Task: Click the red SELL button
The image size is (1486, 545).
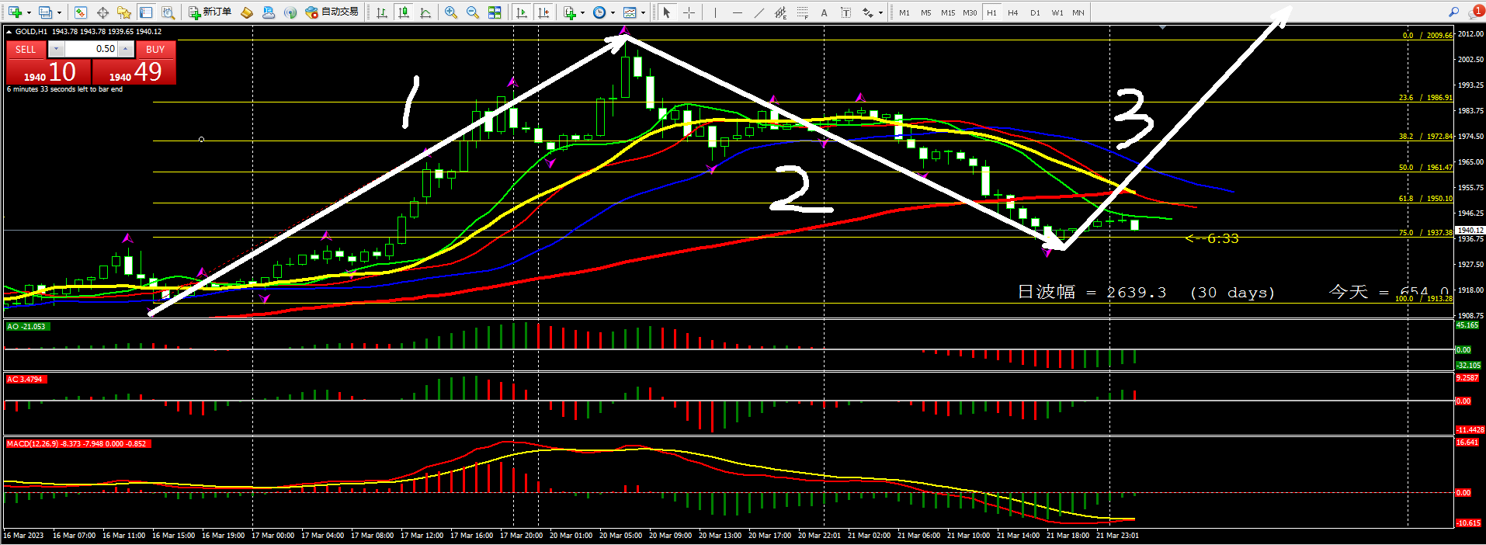Action: point(26,49)
